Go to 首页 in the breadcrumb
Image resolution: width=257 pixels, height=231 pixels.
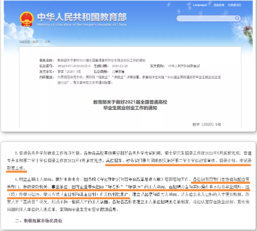point(35,42)
